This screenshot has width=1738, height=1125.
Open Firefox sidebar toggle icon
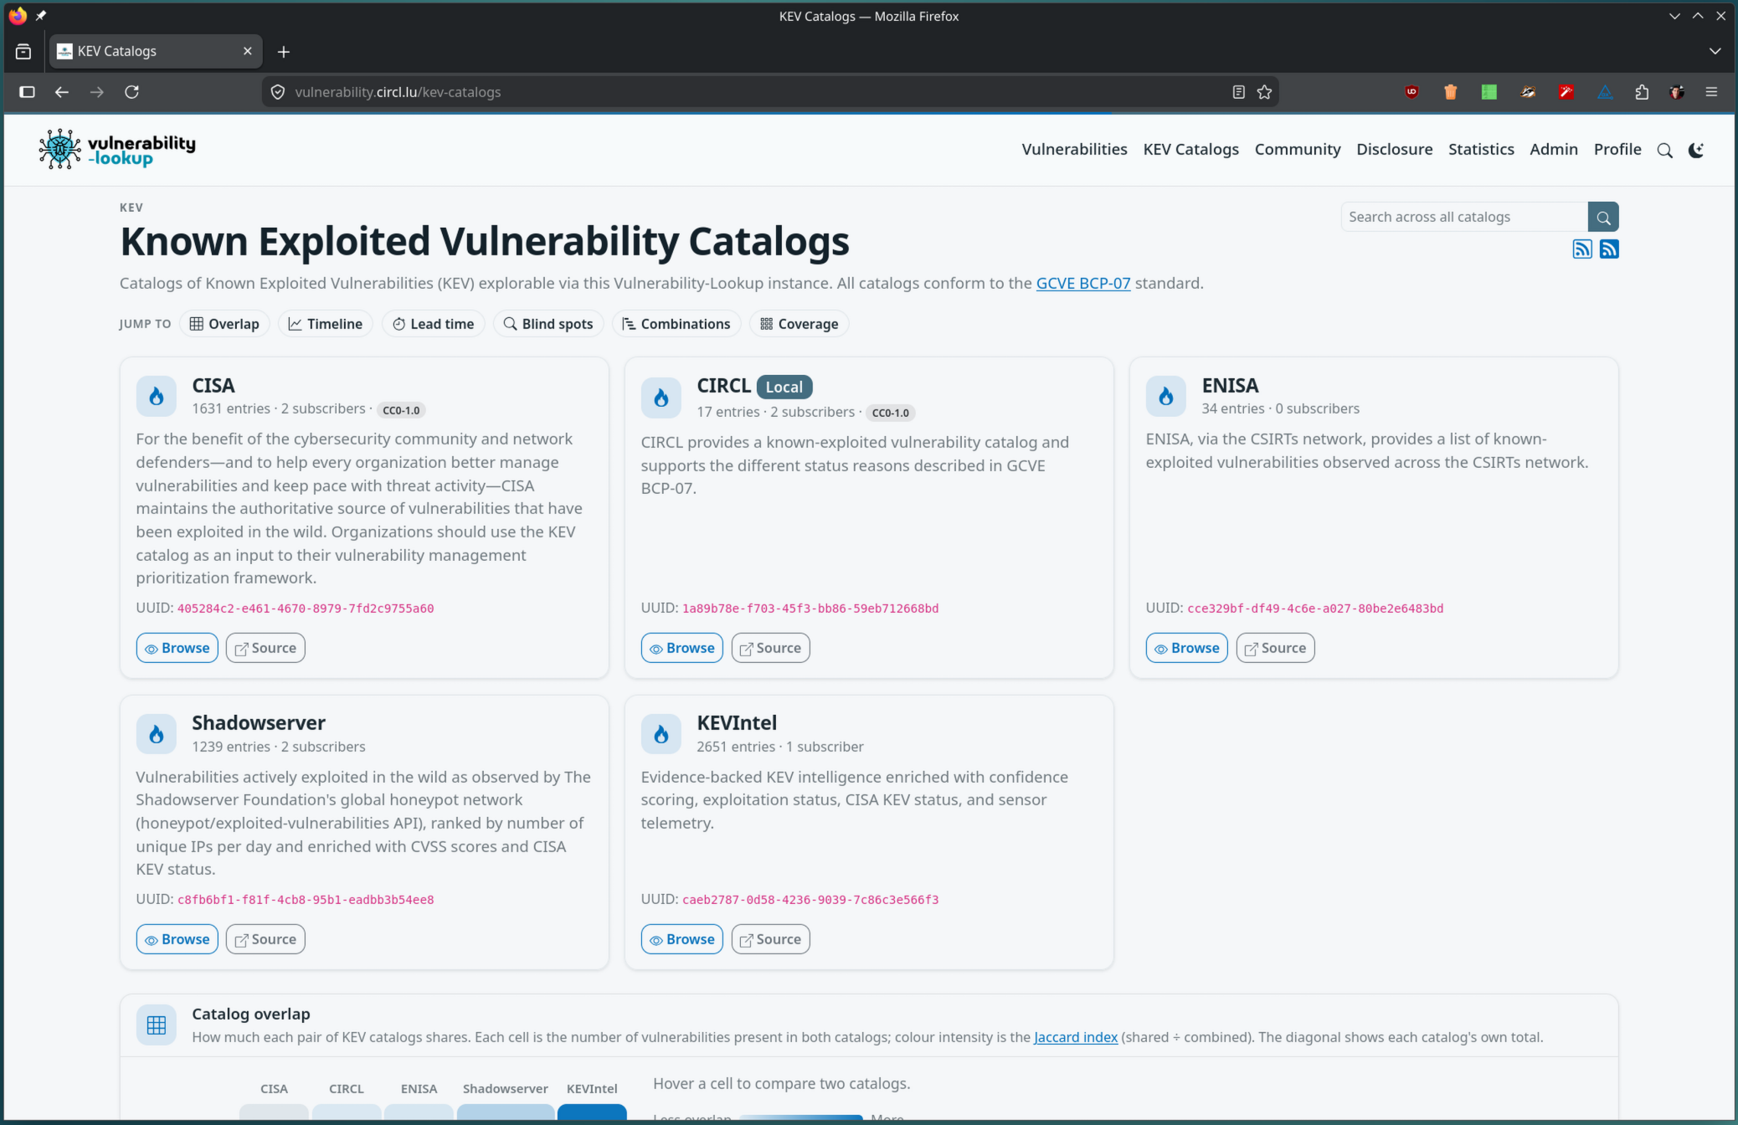27,92
